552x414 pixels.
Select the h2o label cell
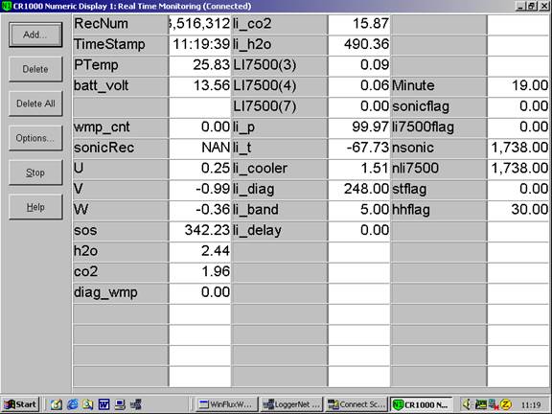coord(121,251)
